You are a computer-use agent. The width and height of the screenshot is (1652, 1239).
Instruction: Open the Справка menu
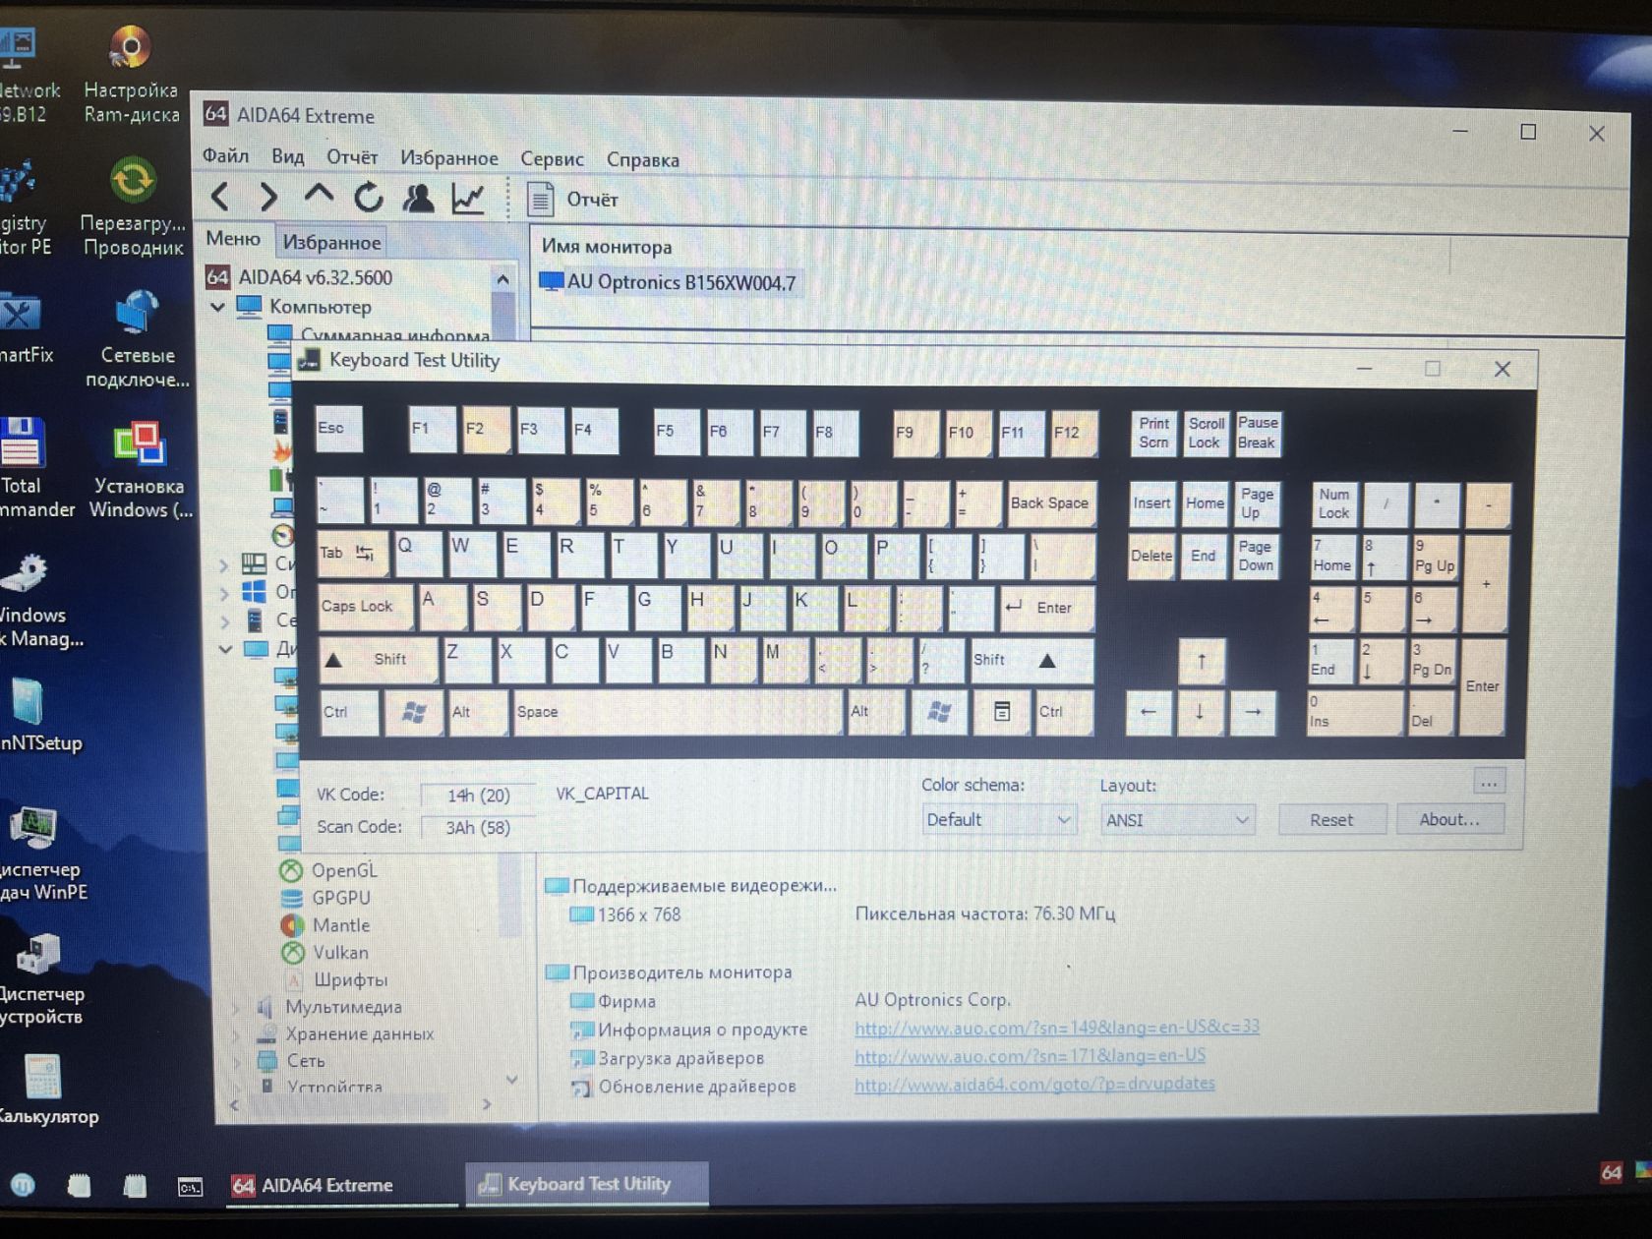click(x=642, y=159)
